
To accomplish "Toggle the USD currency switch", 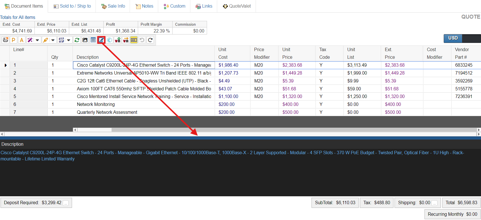I will pos(462,38).
